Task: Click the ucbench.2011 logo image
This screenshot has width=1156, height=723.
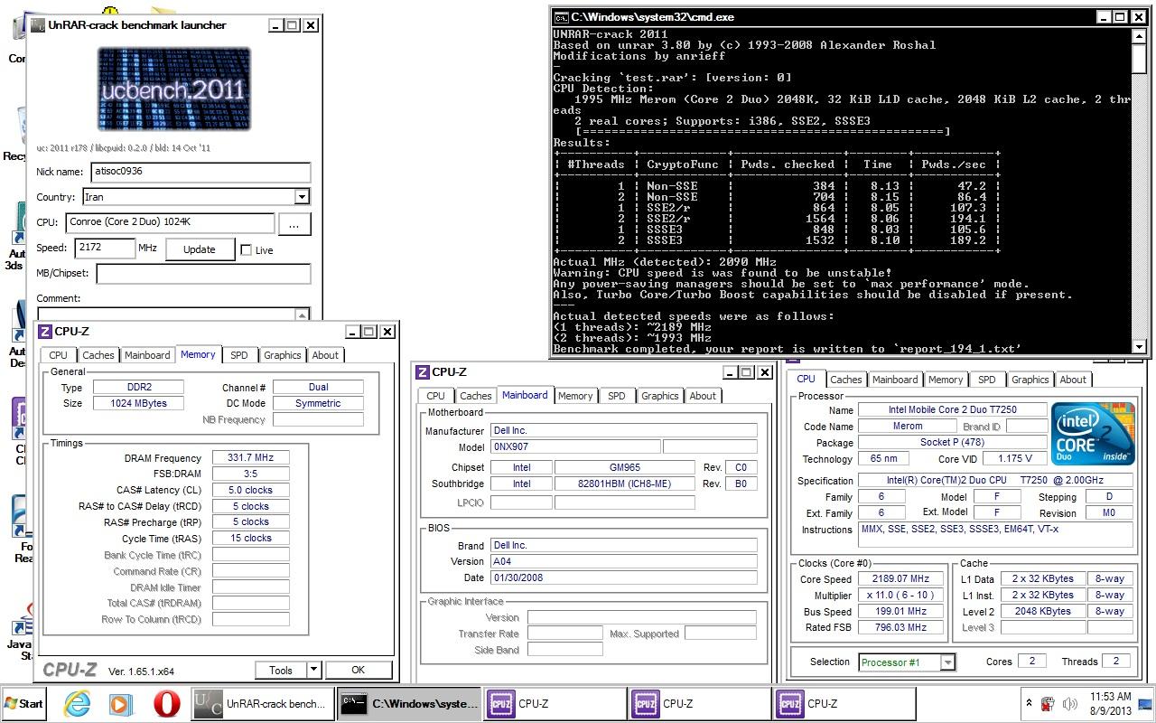Action: tap(174, 89)
